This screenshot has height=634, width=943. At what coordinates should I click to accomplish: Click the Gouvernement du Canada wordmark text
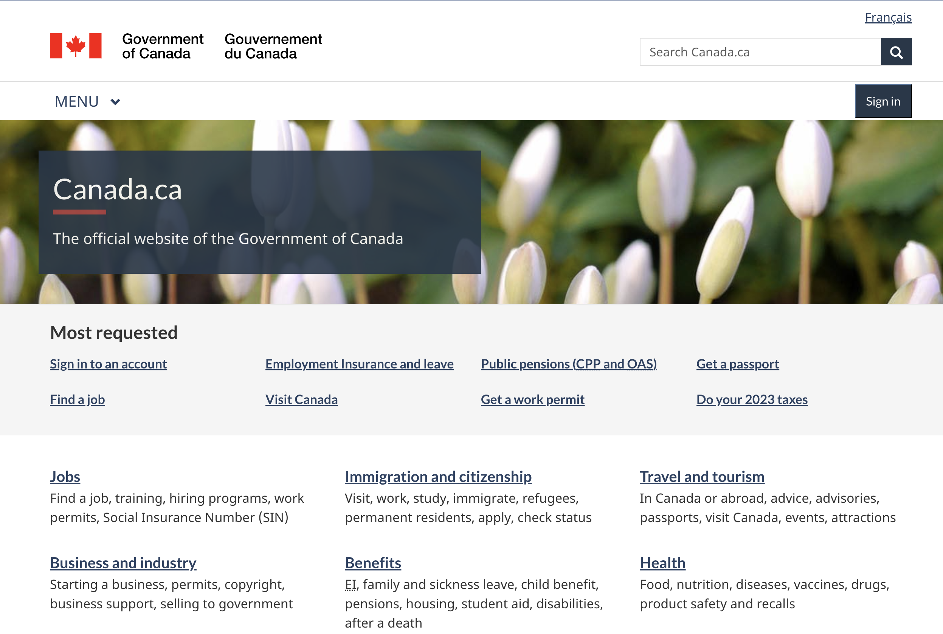tap(273, 46)
